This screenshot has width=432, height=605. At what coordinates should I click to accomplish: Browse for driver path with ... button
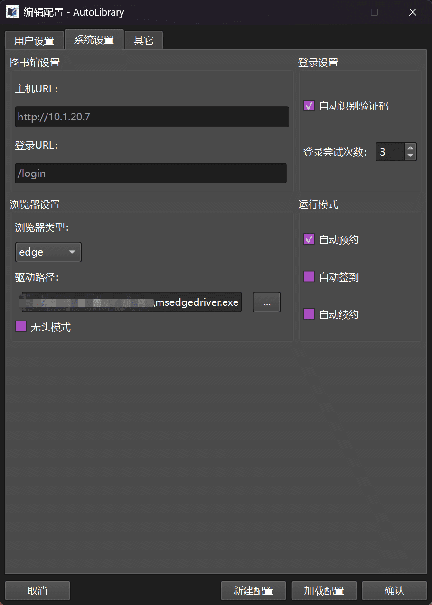point(266,302)
